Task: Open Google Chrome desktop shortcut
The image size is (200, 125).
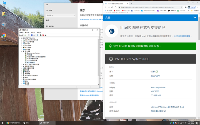Action: [4, 37]
